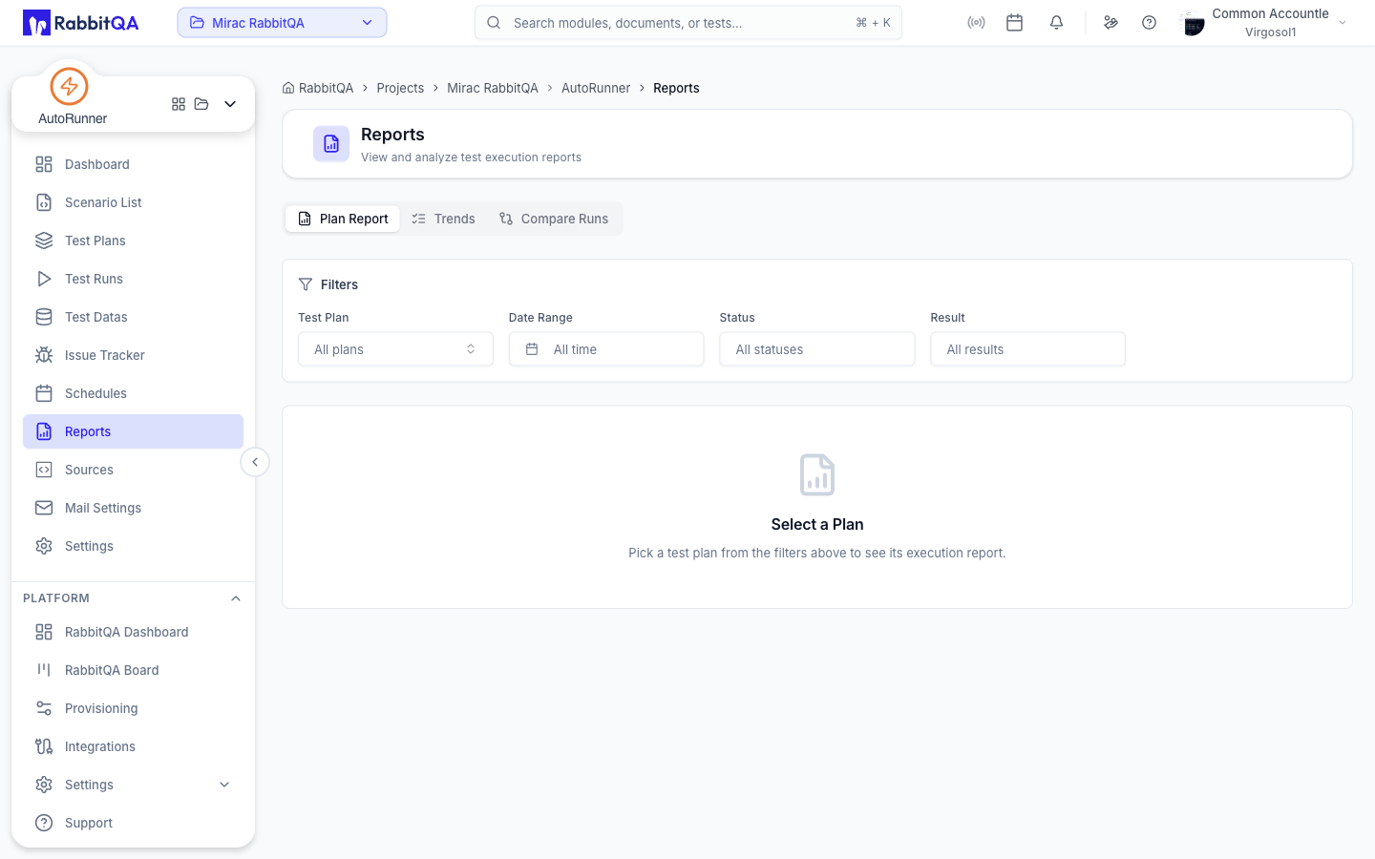Open notifications bell

[x=1056, y=23]
